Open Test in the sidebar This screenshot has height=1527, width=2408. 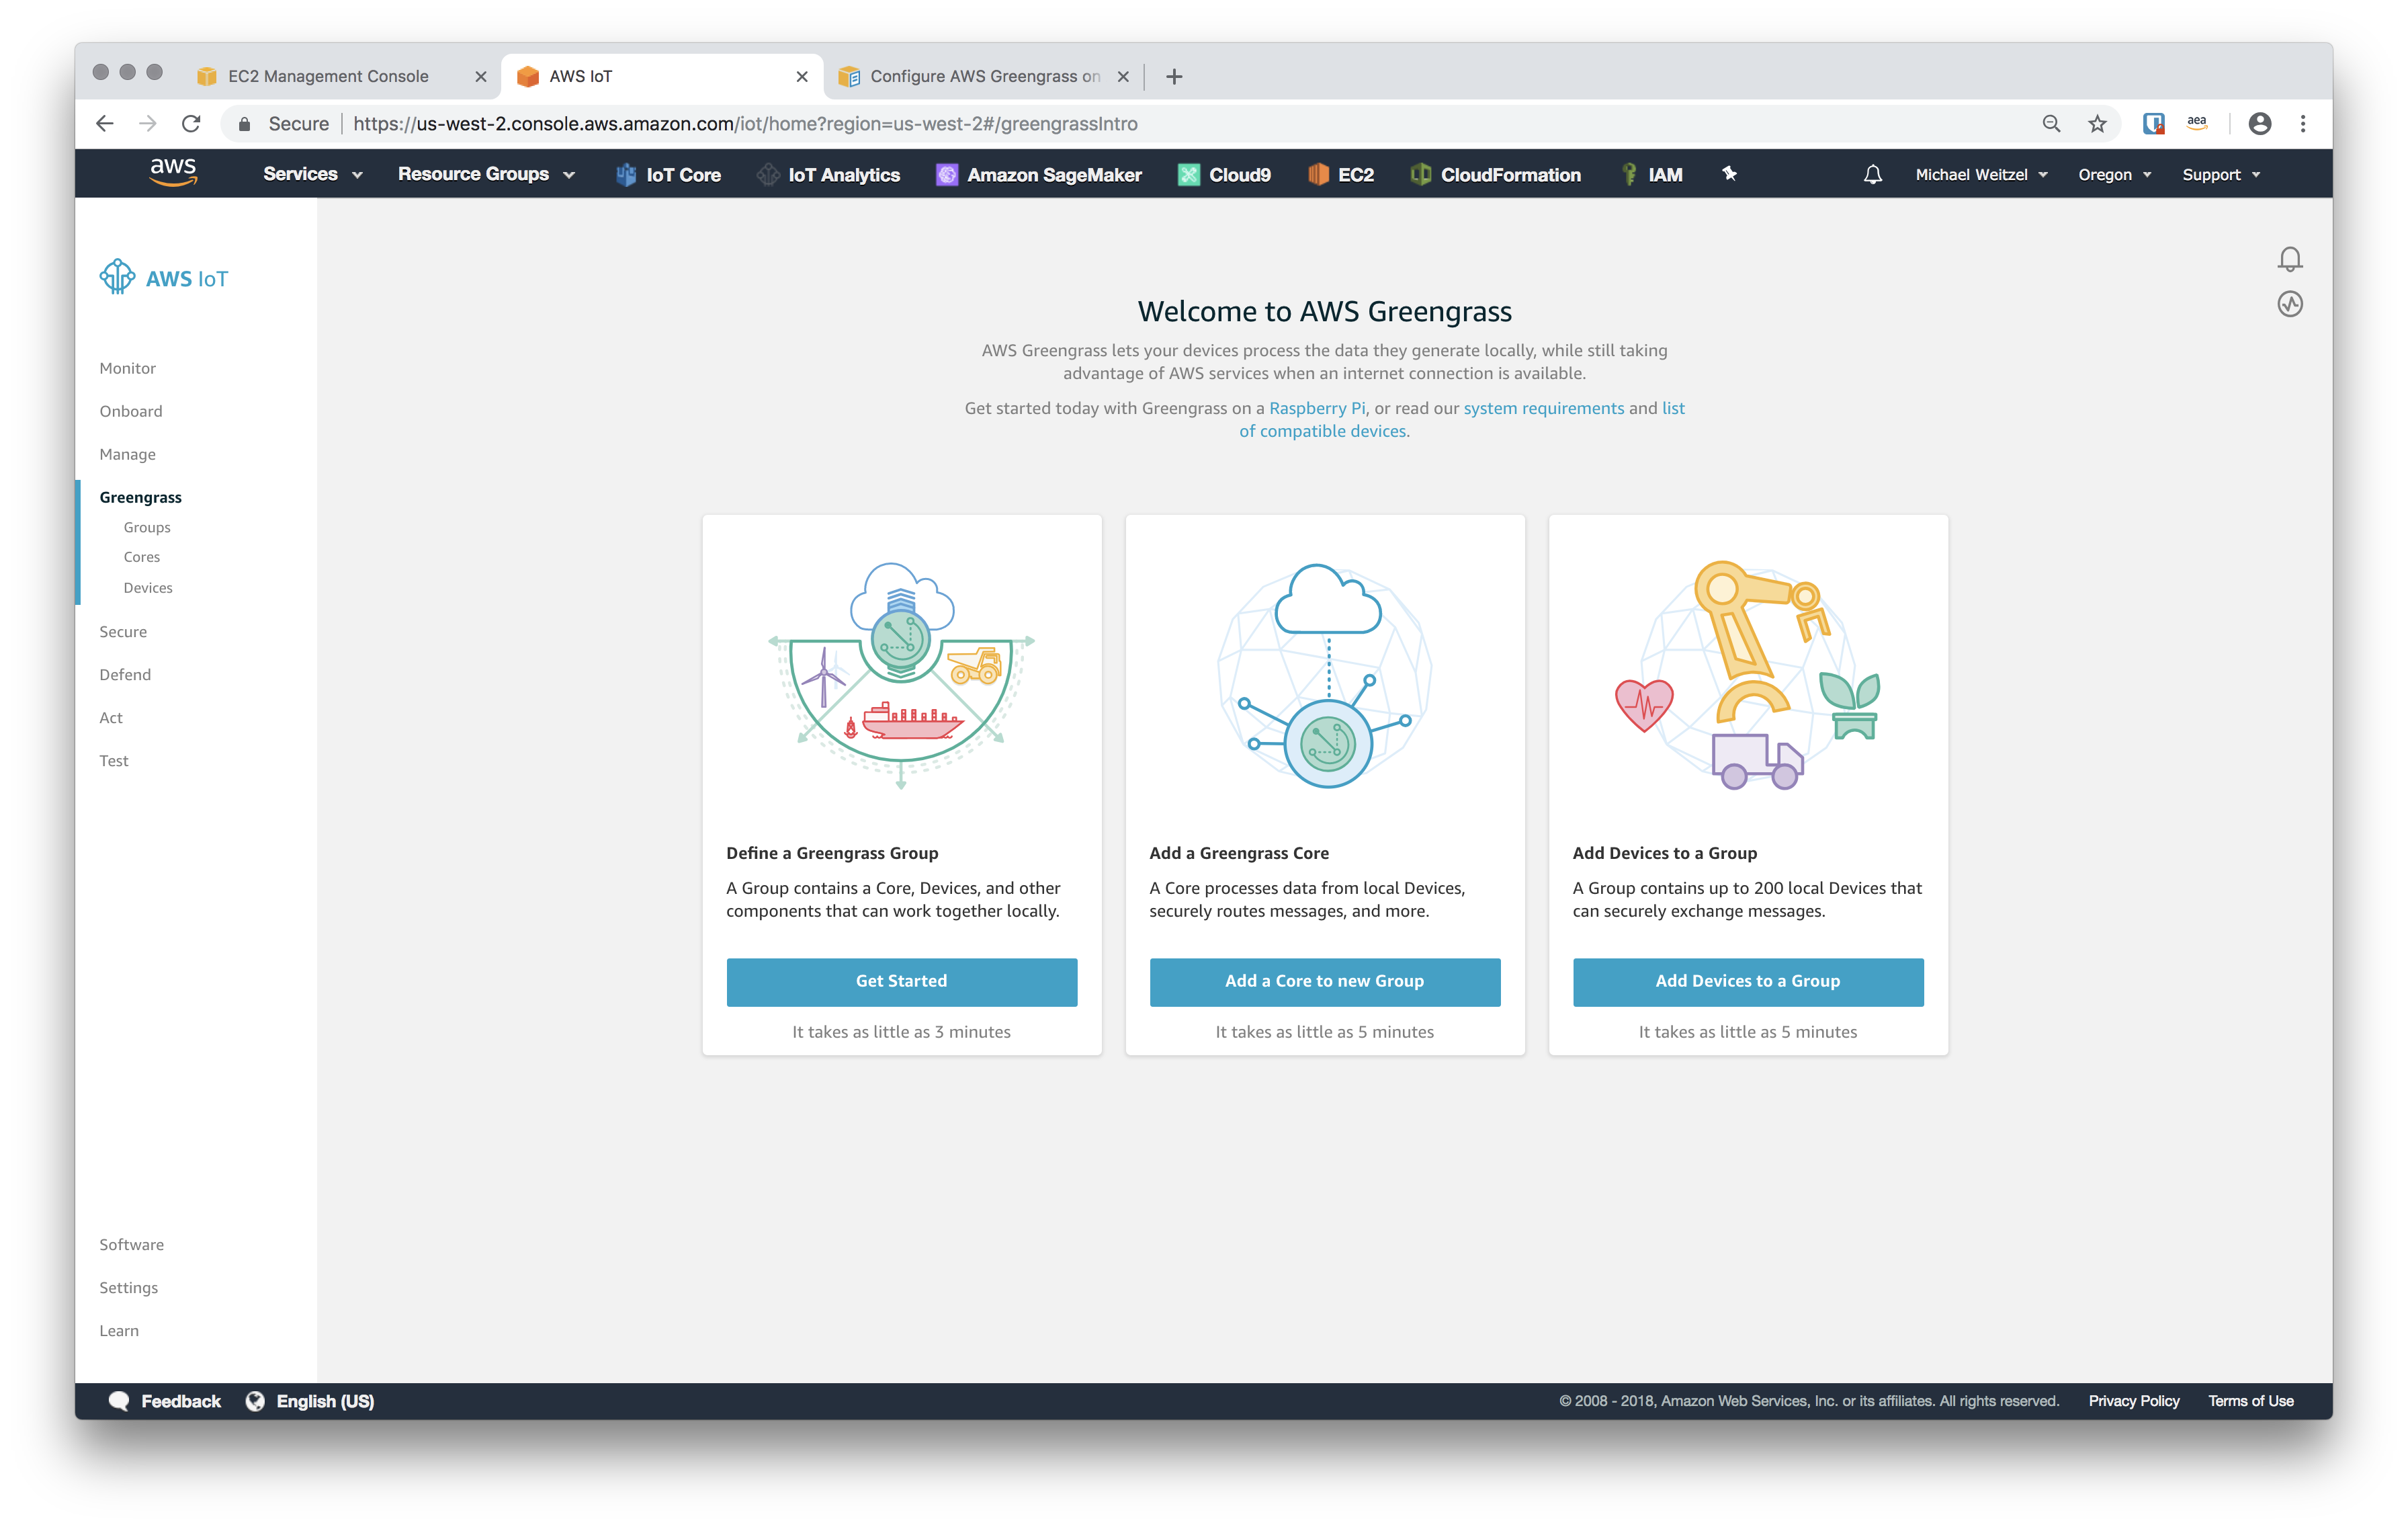(x=113, y=761)
